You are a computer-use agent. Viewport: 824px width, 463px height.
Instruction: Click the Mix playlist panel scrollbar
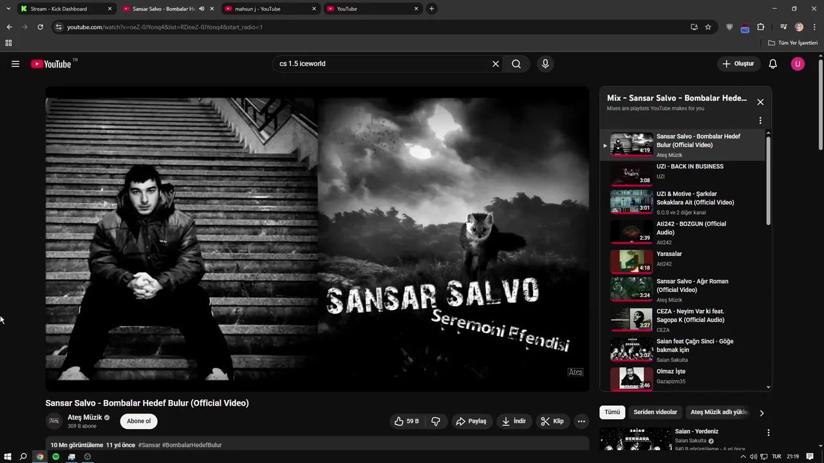click(768, 180)
